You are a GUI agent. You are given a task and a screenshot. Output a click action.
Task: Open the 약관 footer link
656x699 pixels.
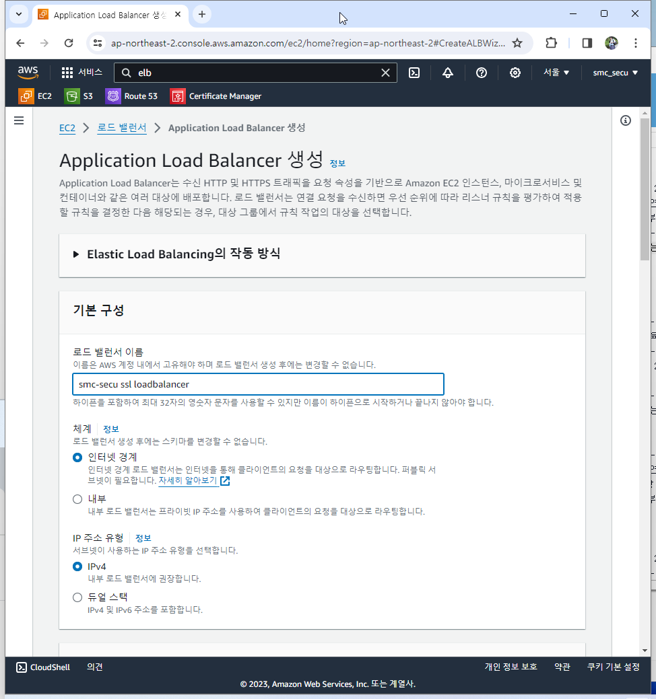(562, 667)
